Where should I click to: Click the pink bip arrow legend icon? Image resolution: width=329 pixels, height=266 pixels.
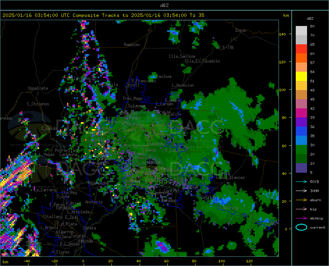[x=301, y=209]
